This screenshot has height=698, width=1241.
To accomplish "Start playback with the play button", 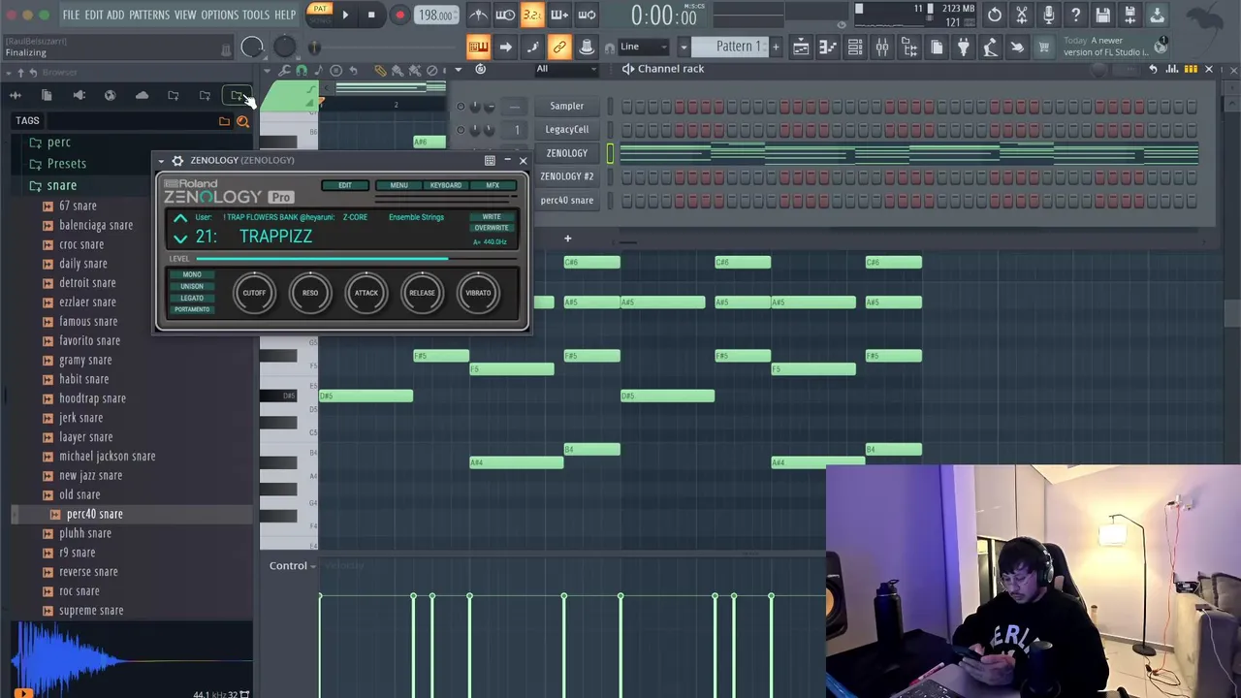I will 345,16.
